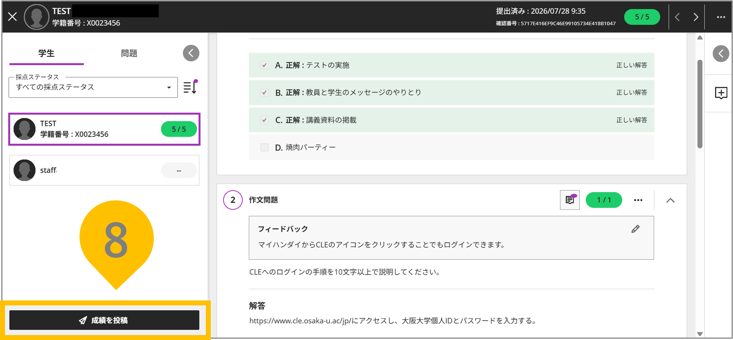This screenshot has width=733, height=340.
Task: Click the フィードバック text box
Action: point(451,238)
